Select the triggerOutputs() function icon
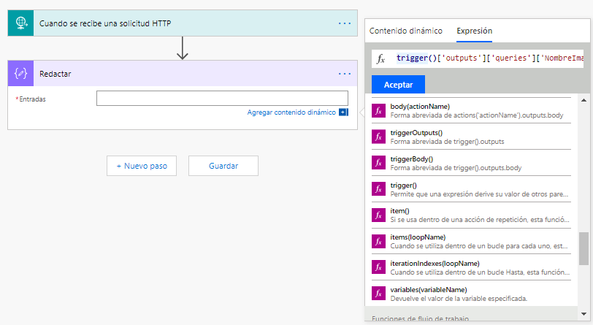The height and width of the screenshot is (325, 593). pyautogui.click(x=378, y=137)
